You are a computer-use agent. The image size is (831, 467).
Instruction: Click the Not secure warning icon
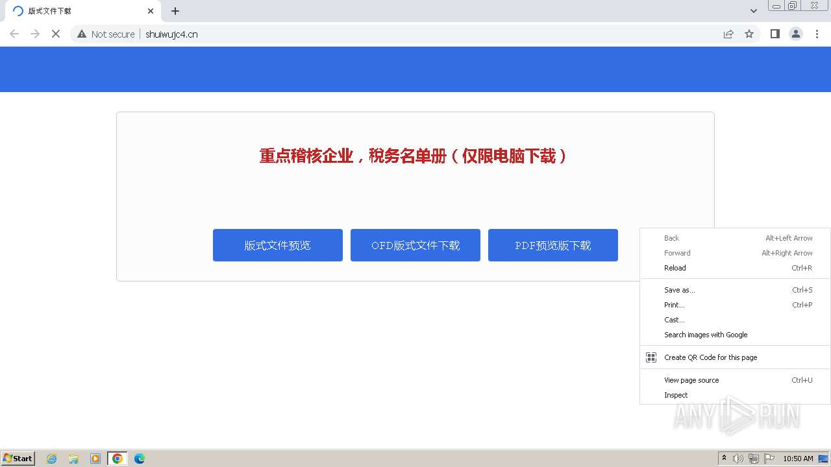coord(82,34)
